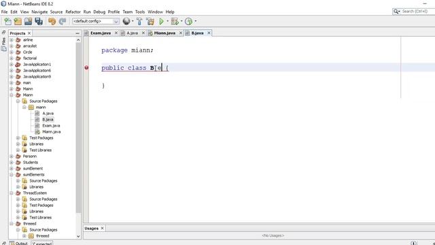
Task: Click the search magnifier icon
Action: pos(396,12)
